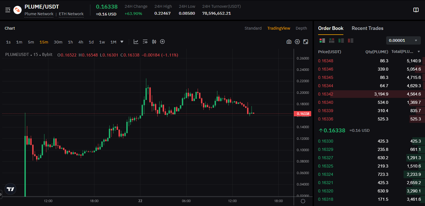Select the 0.16324 bid price
425x206 pixels.
(x=325, y=175)
